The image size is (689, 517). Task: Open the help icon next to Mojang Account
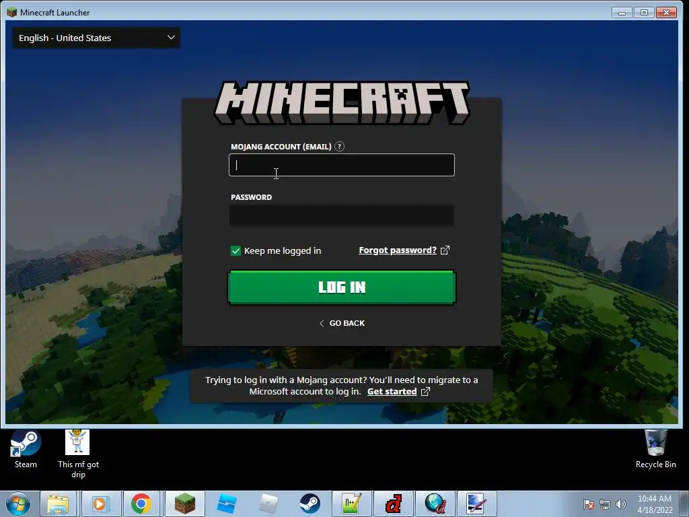(x=339, y=146)
